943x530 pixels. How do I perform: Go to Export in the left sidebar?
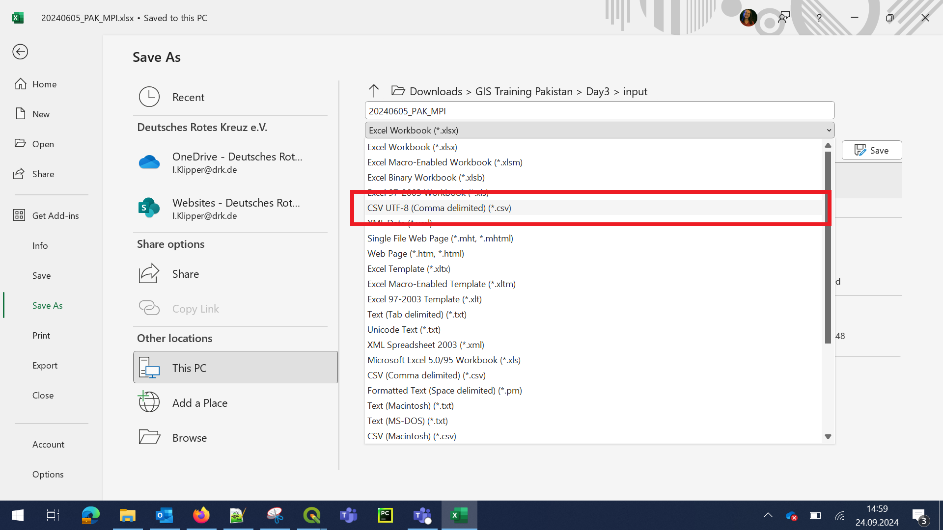tap(45, 366)
